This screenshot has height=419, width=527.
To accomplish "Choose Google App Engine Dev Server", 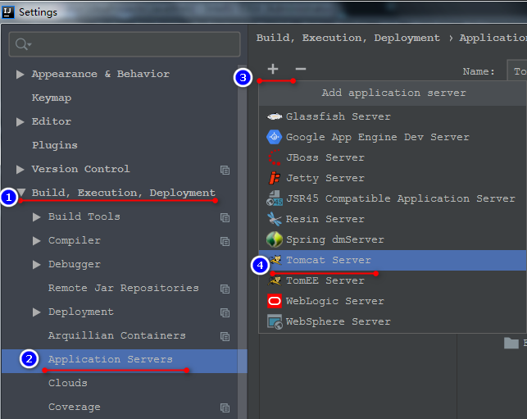I will tap(393, 137).
